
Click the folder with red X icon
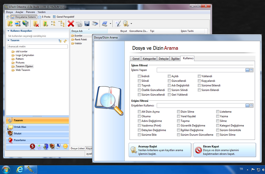[x=36, y=24]
